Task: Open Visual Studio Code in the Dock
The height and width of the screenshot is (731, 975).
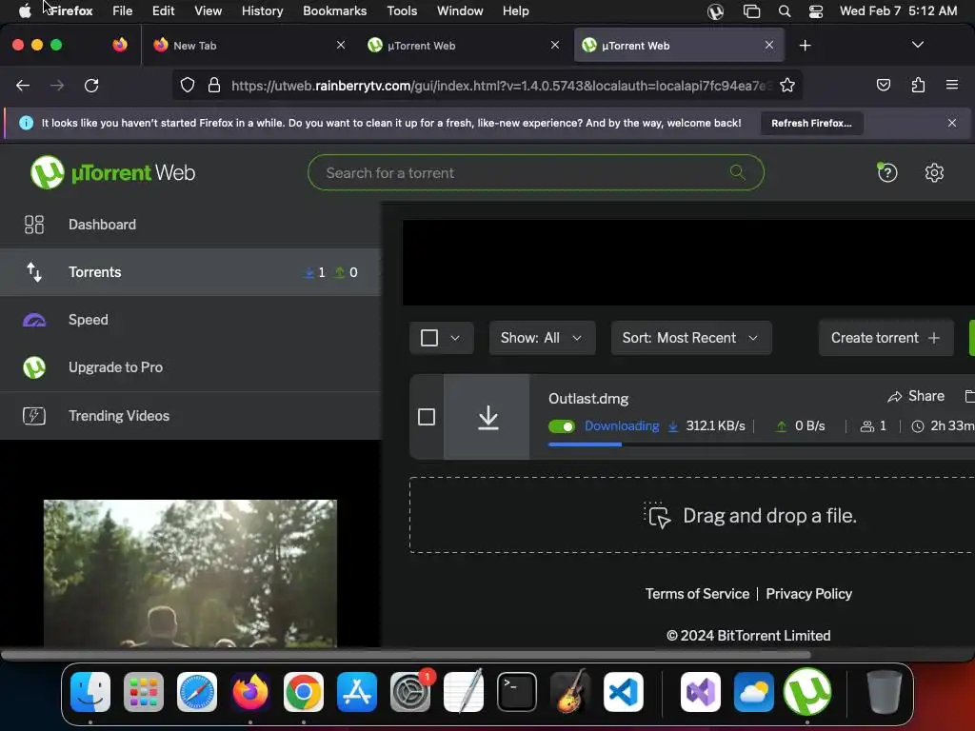Action: coord(623,691)
